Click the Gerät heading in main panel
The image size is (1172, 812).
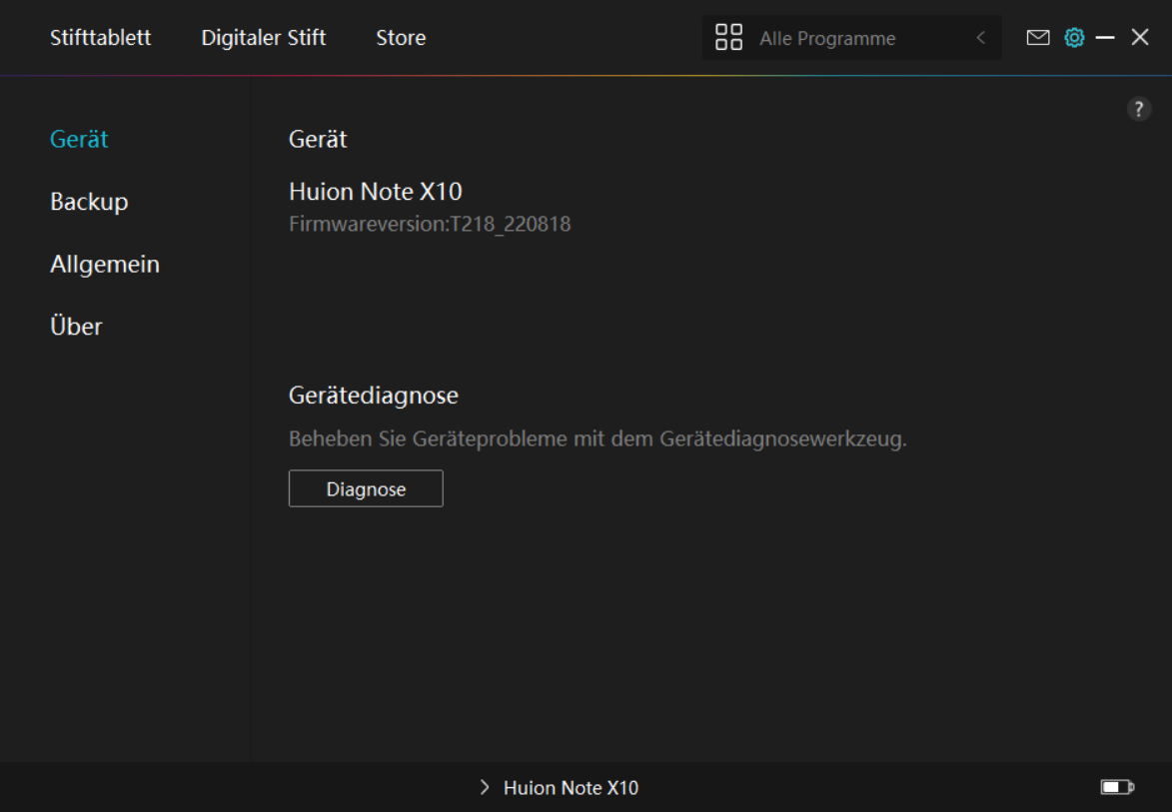click(318, 139)
